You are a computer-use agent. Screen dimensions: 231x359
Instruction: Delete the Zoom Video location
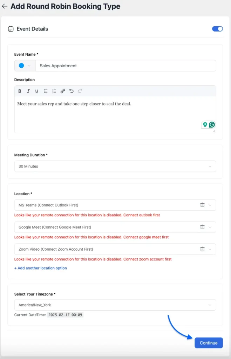click(x=202, y=249)
